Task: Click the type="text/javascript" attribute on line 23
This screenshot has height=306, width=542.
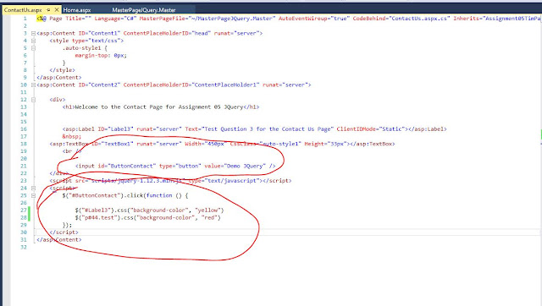Action: [225, 180]
